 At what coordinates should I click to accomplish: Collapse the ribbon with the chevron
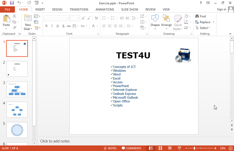[230, 34]
